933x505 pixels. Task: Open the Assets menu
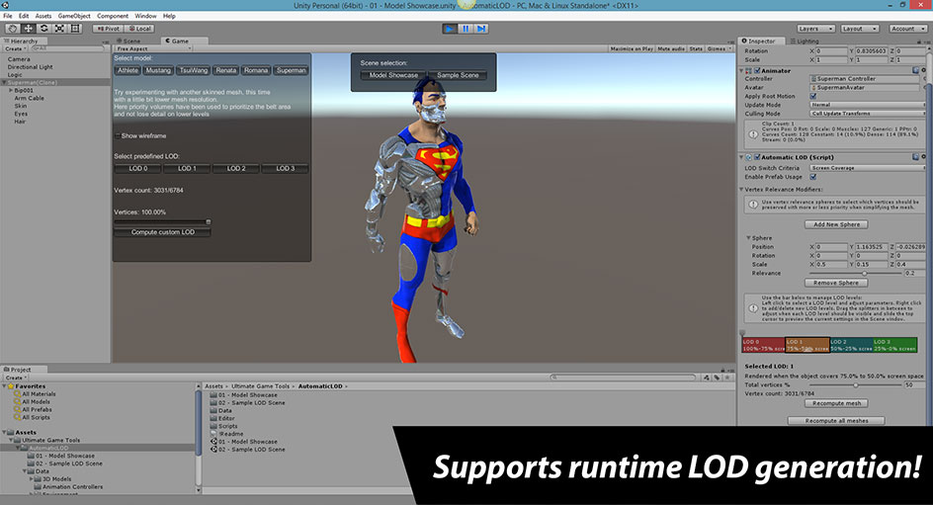coord(43,16)
